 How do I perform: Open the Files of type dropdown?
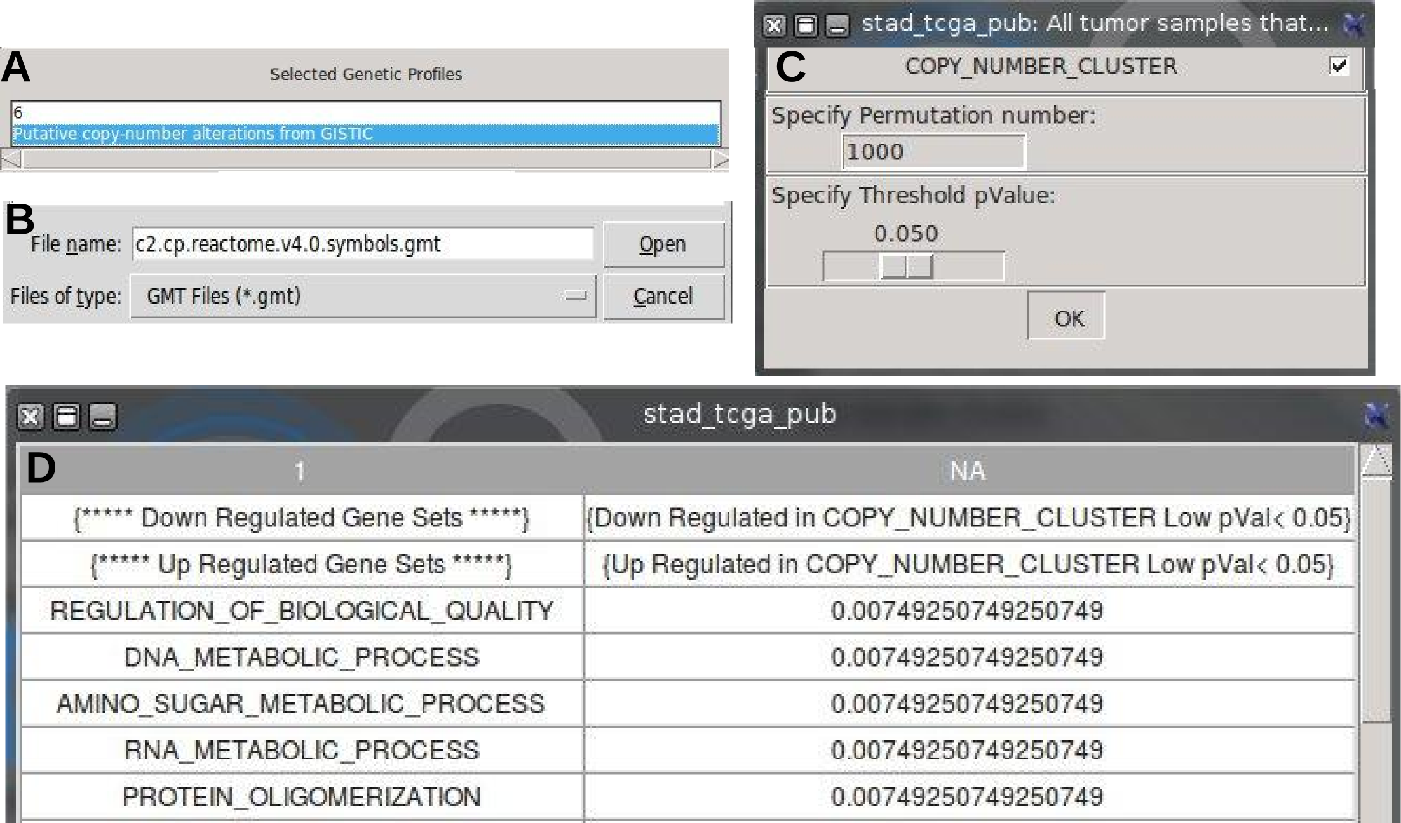tap(363, 296)
